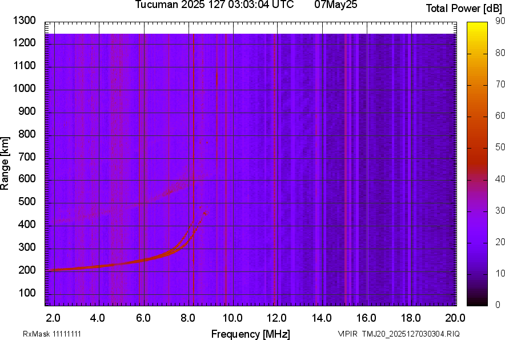Click the x-axis tick label '2.0'
This screenshot has height=340, width=505.
click(x=53, y=318)
